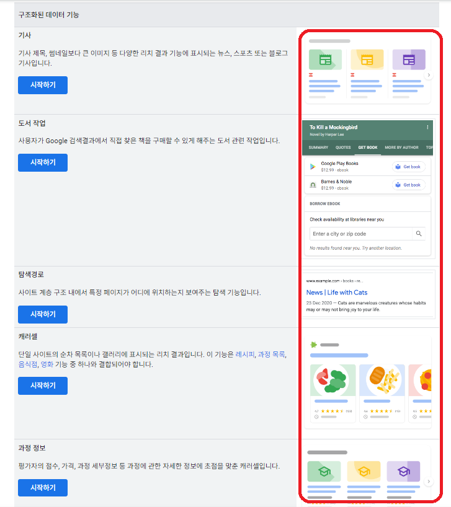Click the green puzzle icon on carousel card
The height and width of the screenshot is (507, 451).
(x=313, y=345)
